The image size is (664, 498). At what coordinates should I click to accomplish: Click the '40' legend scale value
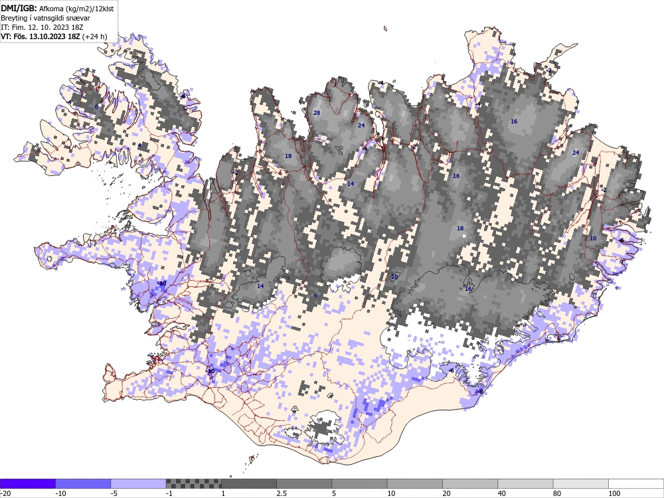point(502,493)
